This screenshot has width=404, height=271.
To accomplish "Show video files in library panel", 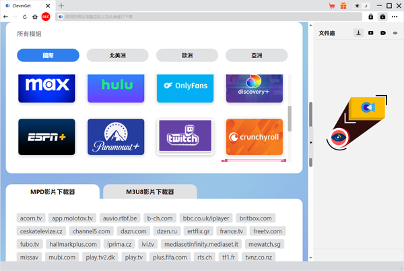I will (x=370, y=33).
